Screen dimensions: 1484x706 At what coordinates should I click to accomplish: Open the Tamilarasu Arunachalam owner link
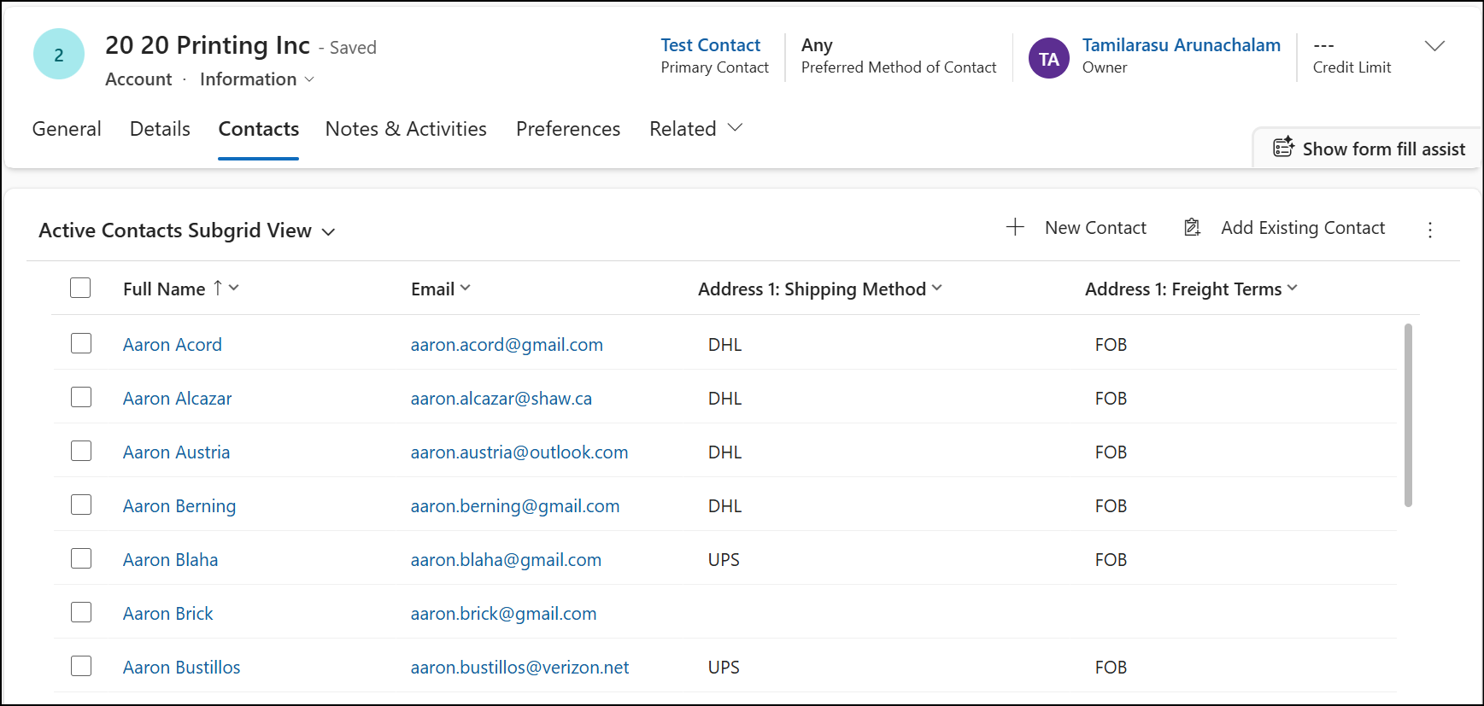pyautogui.click(x=1182, y=45)
